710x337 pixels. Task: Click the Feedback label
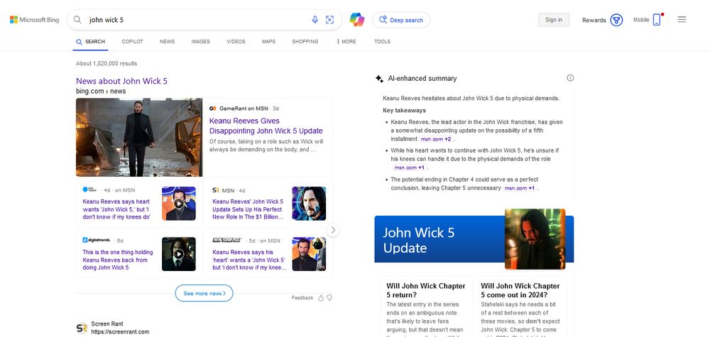[302, 298]
